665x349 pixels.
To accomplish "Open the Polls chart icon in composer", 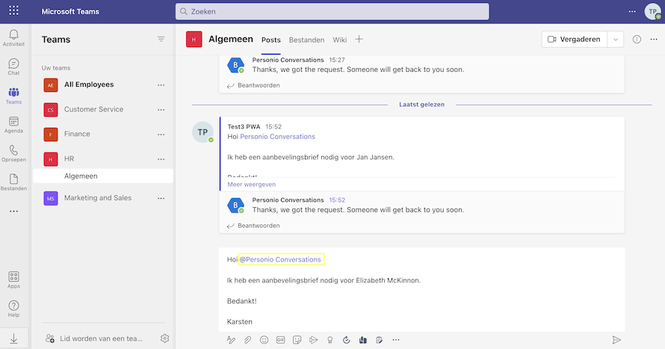I will coord(362,340).
